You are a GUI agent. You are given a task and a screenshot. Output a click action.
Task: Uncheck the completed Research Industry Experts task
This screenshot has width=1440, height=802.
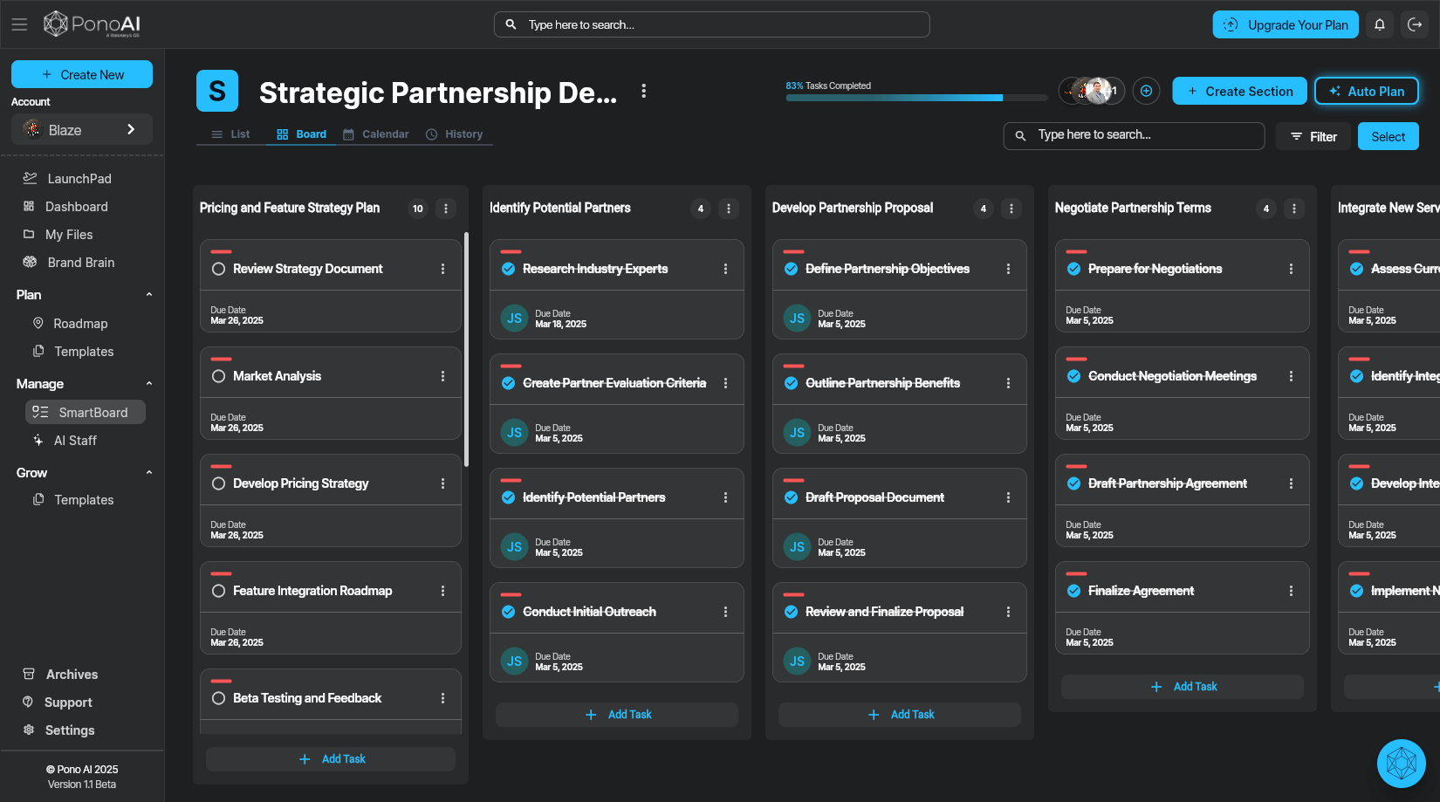tap(509, 269)
